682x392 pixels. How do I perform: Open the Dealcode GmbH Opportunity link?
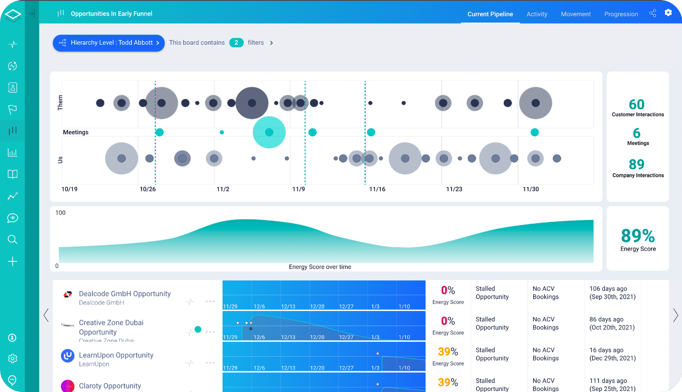click(x=125, y=294)
